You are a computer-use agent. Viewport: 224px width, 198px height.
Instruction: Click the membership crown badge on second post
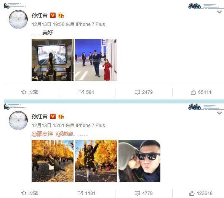coord(61,116)
